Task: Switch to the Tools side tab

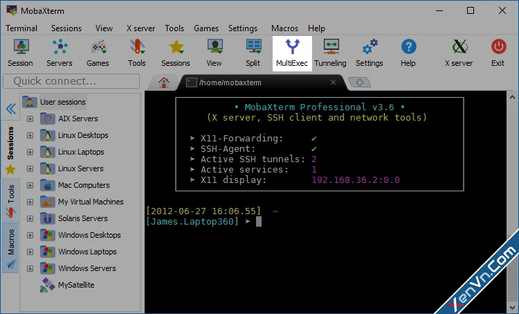Action: coord(10,201)
